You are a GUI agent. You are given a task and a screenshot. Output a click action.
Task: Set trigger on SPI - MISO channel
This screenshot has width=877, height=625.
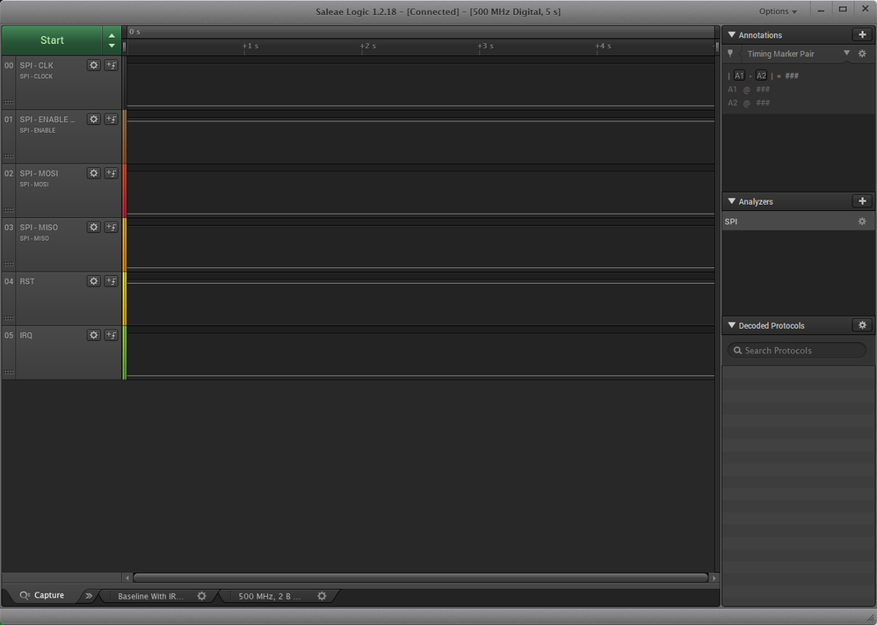[x=112, y=227]
